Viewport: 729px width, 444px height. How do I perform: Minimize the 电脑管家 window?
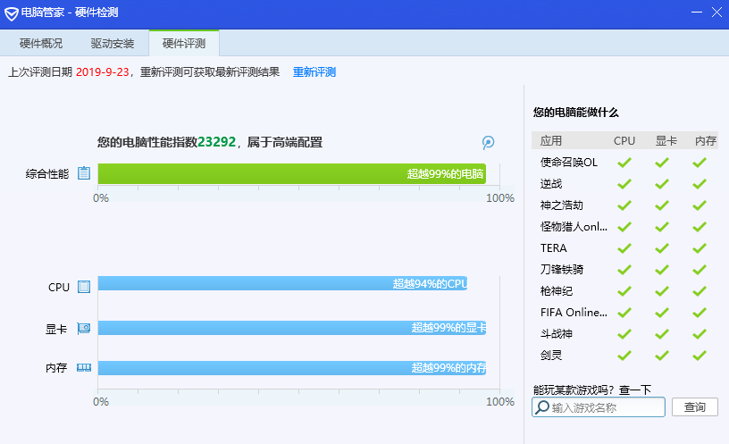pyautogui.click(x=697, y=13)
